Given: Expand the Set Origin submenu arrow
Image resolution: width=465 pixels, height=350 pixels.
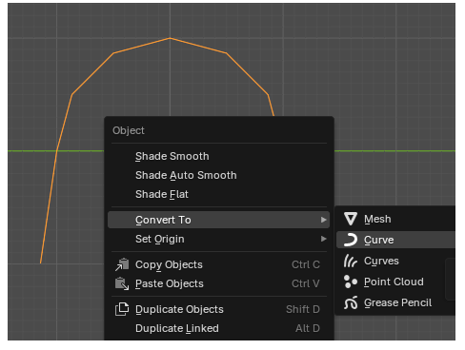Looking at the screenshot, I should tap(323, 239).
